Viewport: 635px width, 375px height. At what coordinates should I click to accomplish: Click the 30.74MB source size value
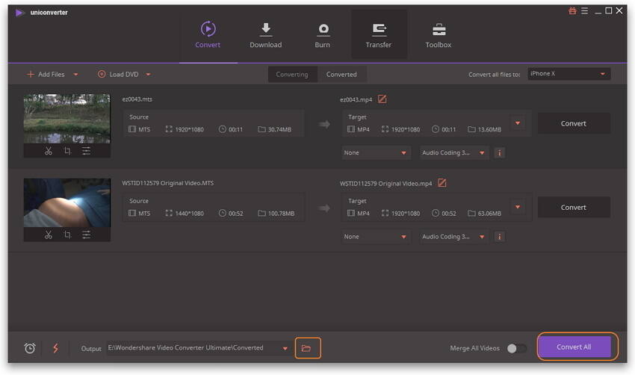click(x=279, y=129)
